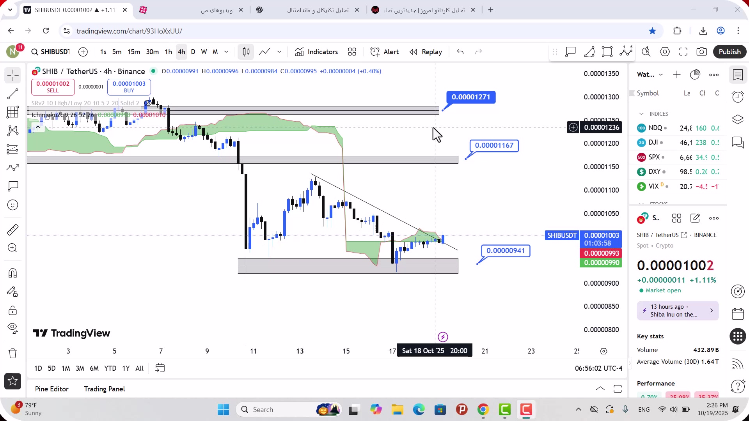The height and width of the screenshot is (421, 749).
Task: Open the Alerts clock sidebar panel
Action: tap(738, 97)
